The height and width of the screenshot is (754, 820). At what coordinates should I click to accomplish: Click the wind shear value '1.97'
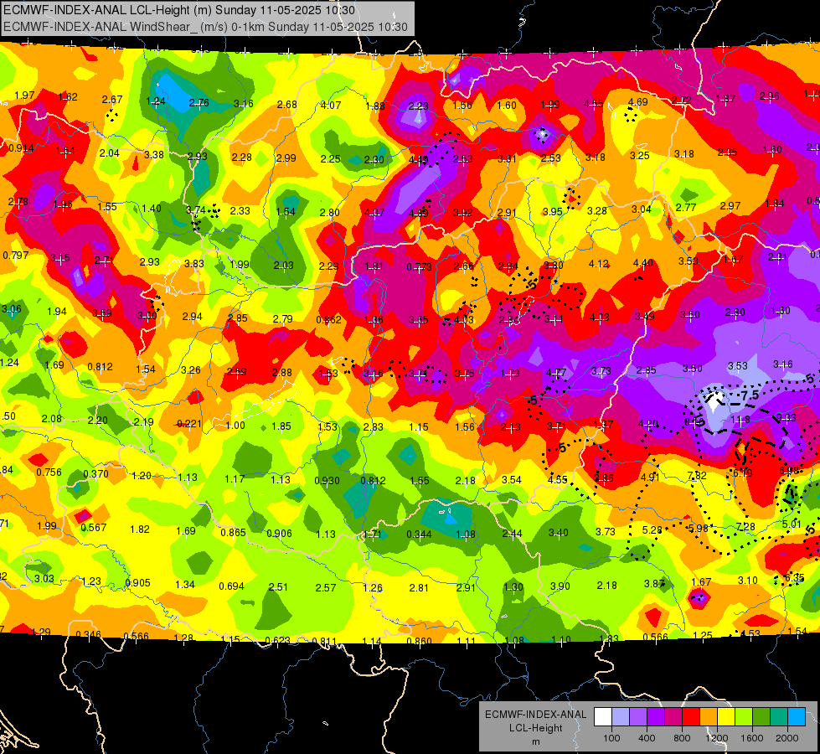24,96
